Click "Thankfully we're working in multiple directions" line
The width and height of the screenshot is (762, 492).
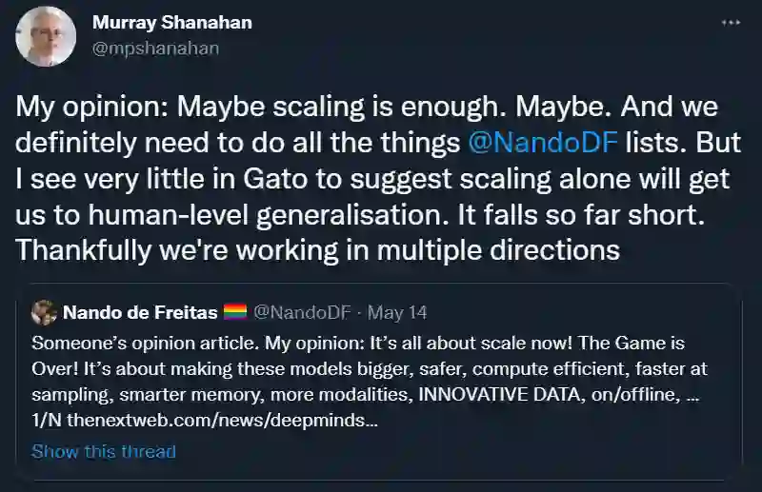tap(318, 251)
